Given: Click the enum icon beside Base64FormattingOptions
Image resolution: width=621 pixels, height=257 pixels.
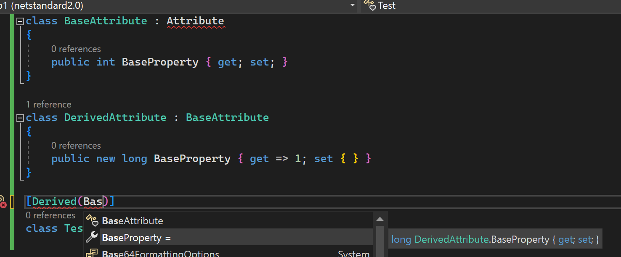Looking at the screenshot, I should [x=92, y=253].
